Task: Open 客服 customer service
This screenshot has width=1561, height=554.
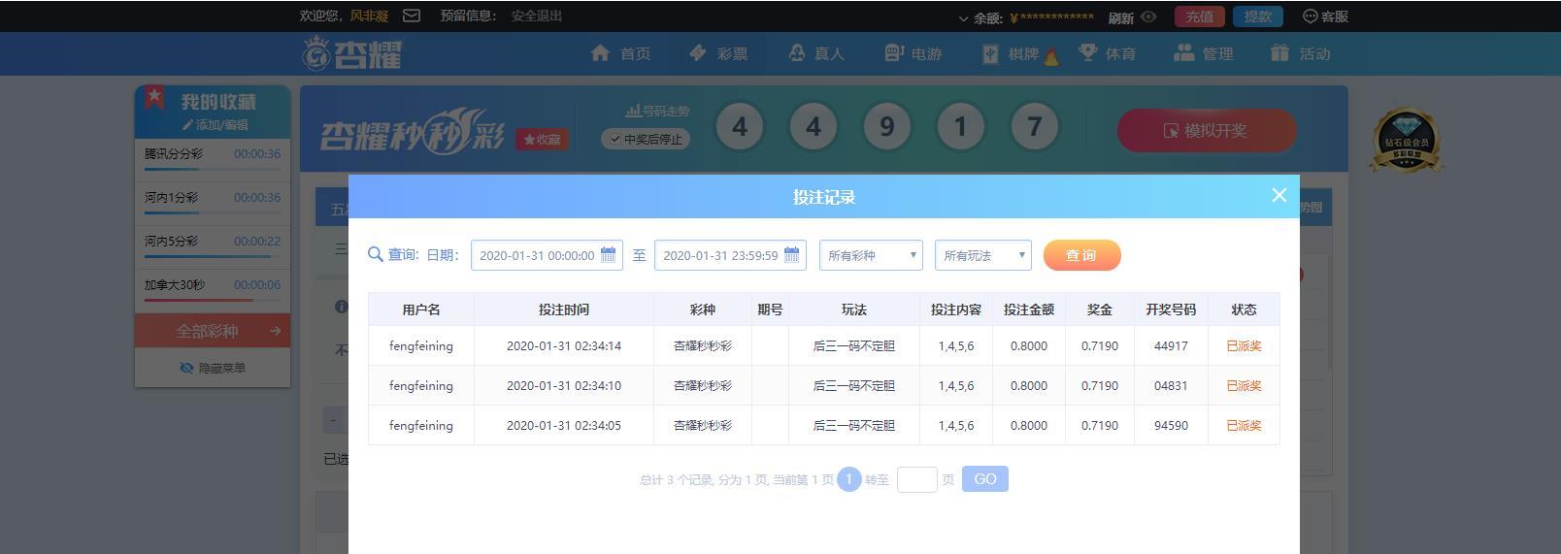Action: point(1325,16)
